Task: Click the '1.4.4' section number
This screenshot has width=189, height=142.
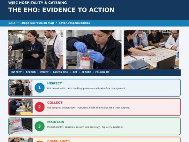Action: pos(12,23)
